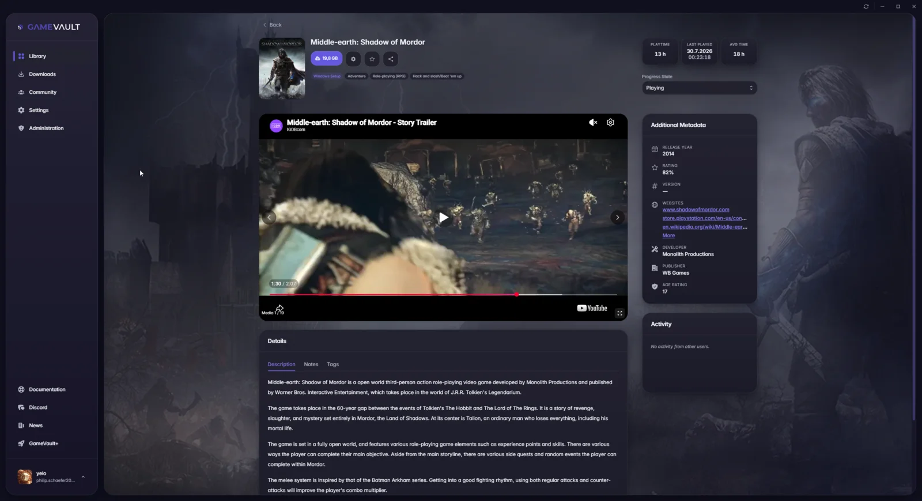Viewport: 922px width, 501px height.
Task: Click the game cover art thumbnail
Action: [282, 69]
